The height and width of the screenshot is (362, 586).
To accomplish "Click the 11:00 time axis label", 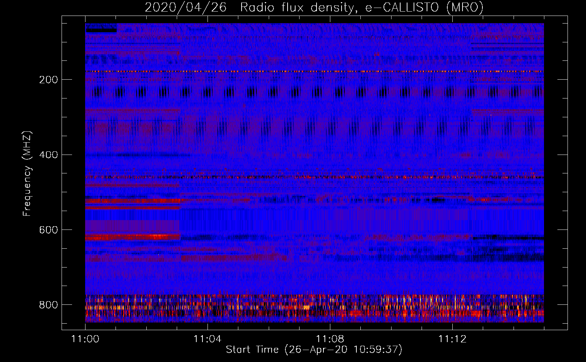I will pos(85,339).
